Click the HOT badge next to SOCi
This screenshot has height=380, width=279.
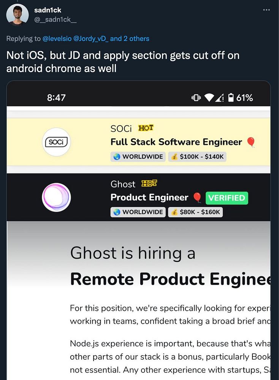[x=146, y=128]
